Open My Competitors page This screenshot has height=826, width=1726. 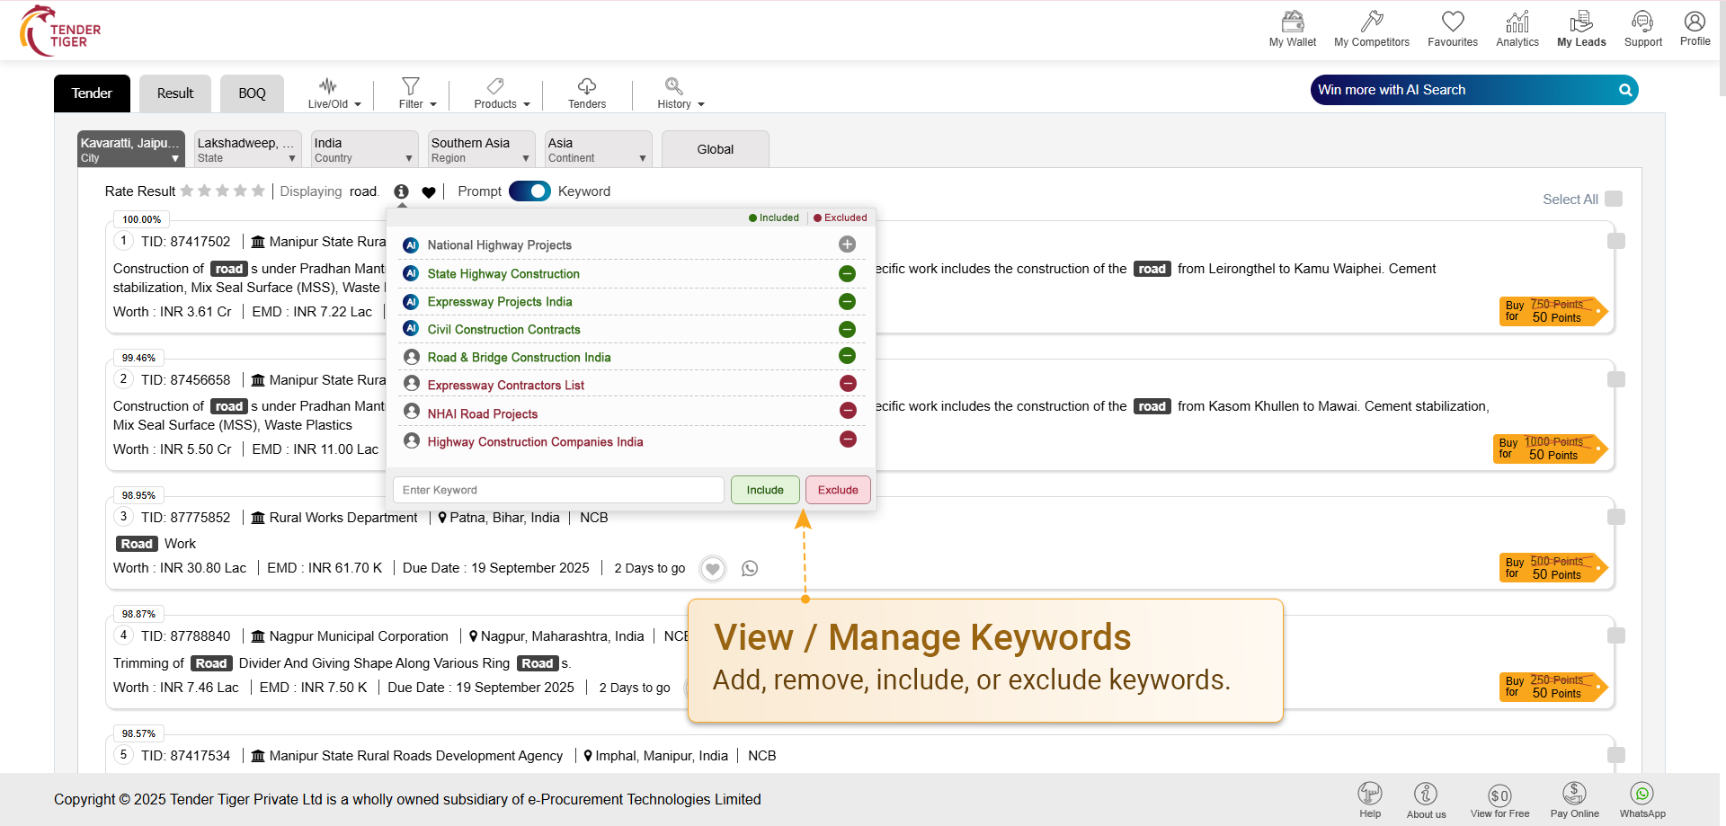pyautogui.click(x=1371, y=22)
